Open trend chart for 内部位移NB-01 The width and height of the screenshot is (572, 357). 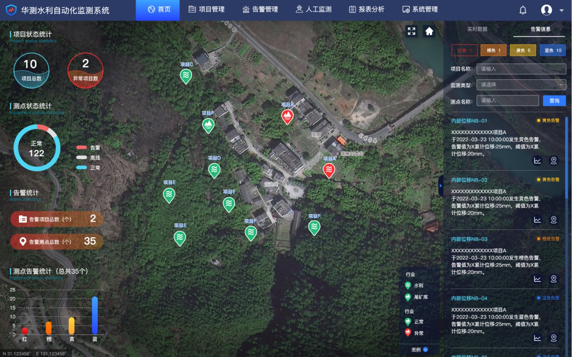537,161
